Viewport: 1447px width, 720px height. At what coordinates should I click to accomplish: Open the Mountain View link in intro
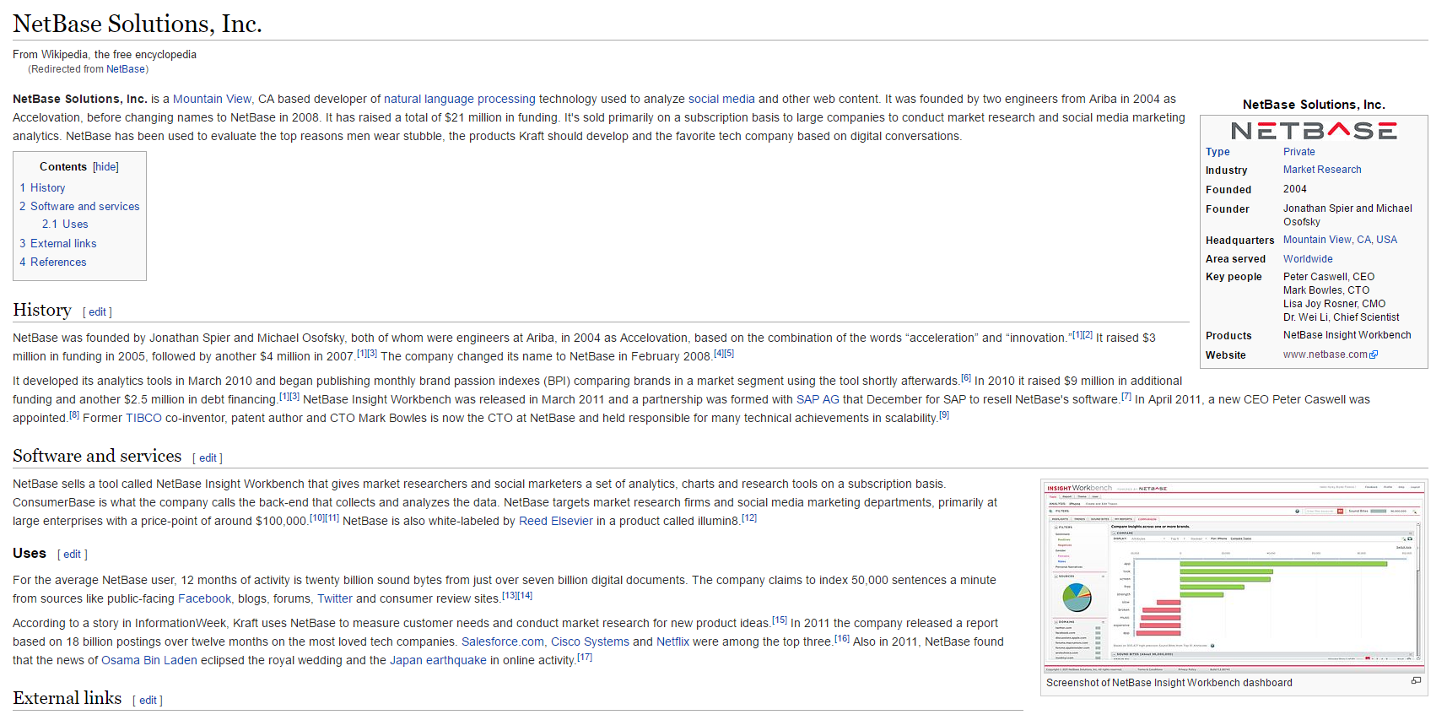coord(212,99)
